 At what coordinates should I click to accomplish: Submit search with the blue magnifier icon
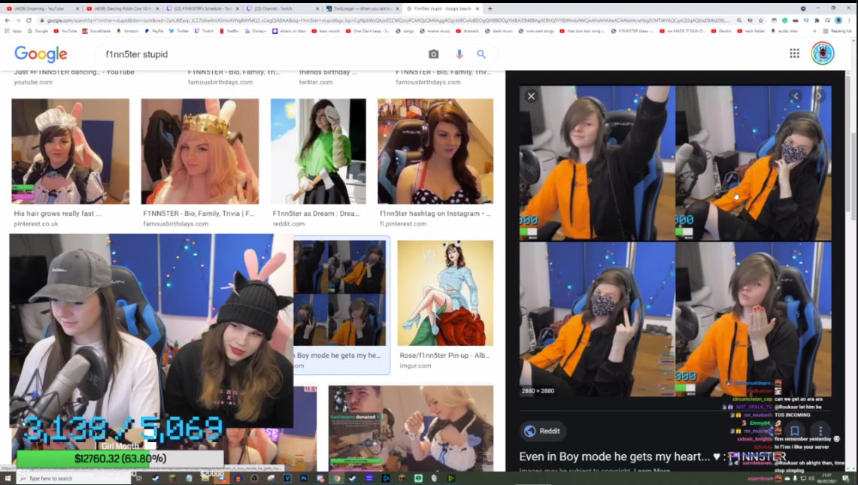(x=481, y=54)
